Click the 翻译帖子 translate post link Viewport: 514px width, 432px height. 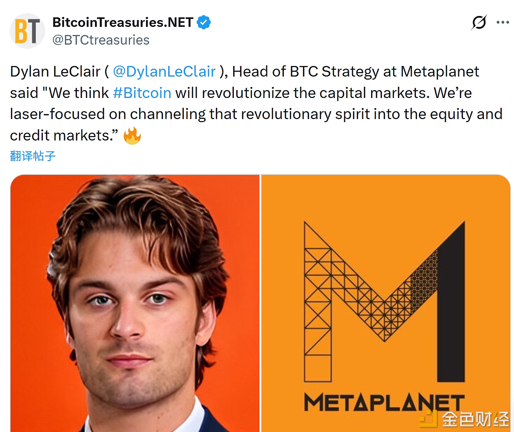[x=33, y=156]
